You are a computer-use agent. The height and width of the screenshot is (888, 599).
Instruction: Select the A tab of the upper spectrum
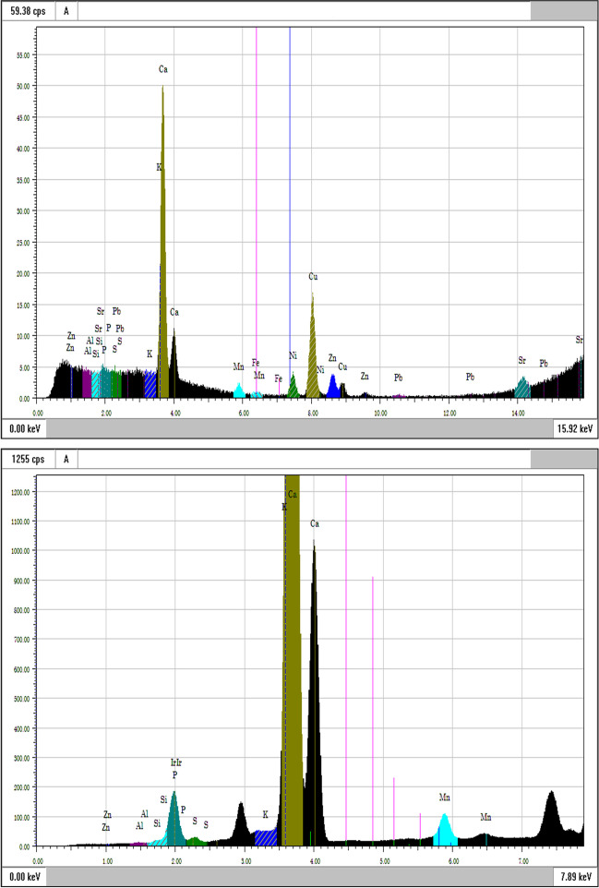tap(66, 11)
